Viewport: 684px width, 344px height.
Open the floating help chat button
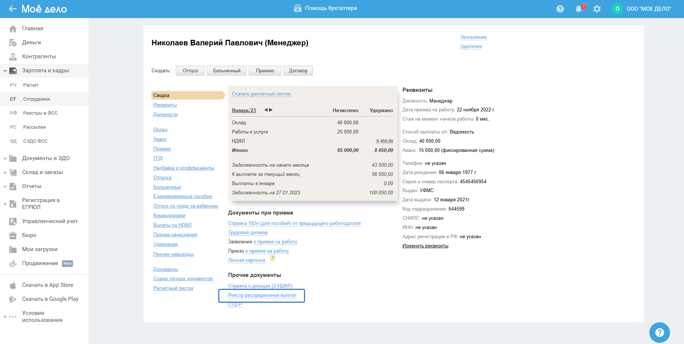tap(659, 332)
